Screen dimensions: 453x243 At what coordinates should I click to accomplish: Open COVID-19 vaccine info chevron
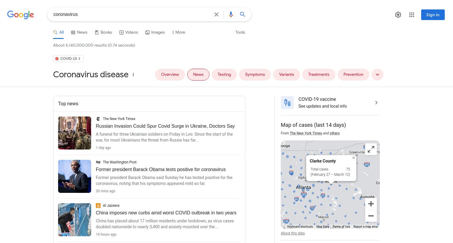376,103
